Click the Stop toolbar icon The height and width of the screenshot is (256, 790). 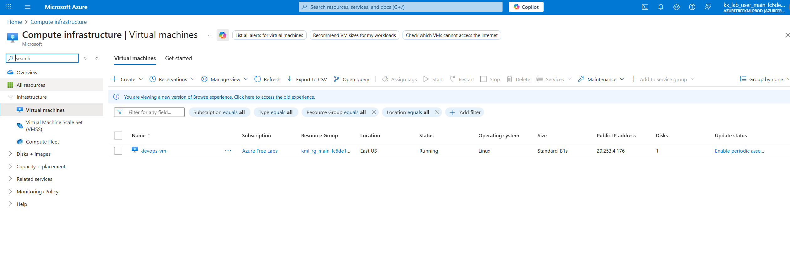pos(483,79)
